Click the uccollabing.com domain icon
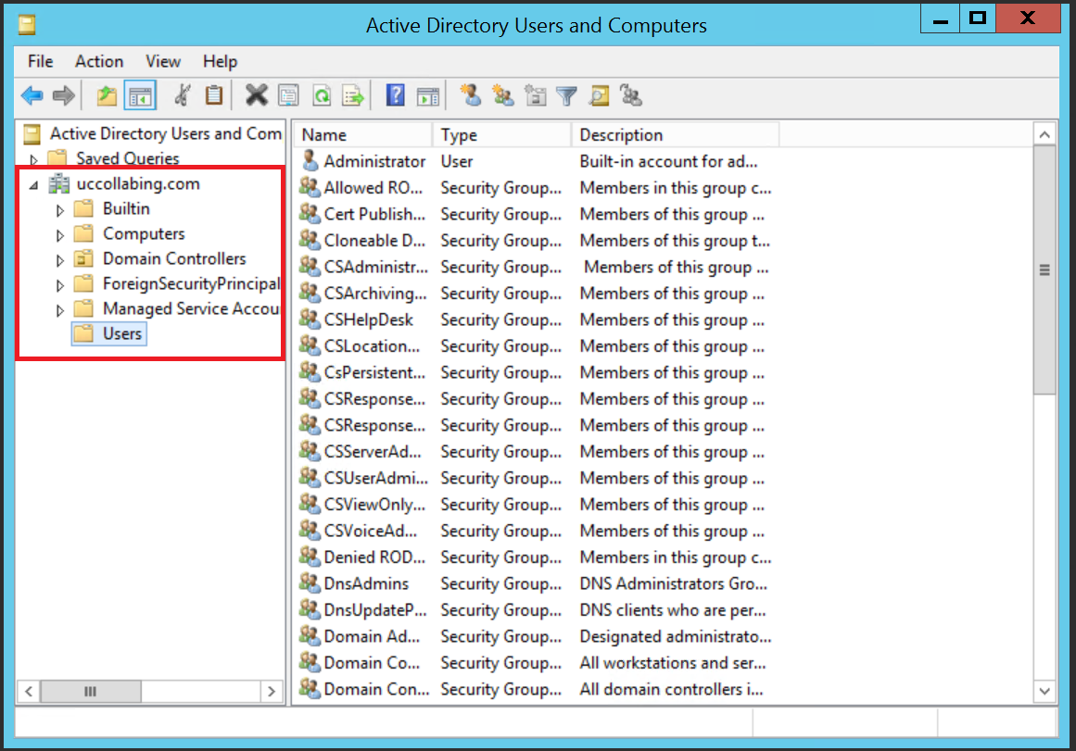 (x=59, y=183)
